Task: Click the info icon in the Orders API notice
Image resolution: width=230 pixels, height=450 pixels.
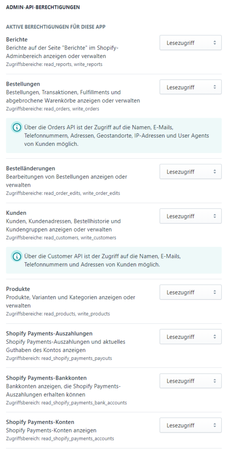Action: 17,128
